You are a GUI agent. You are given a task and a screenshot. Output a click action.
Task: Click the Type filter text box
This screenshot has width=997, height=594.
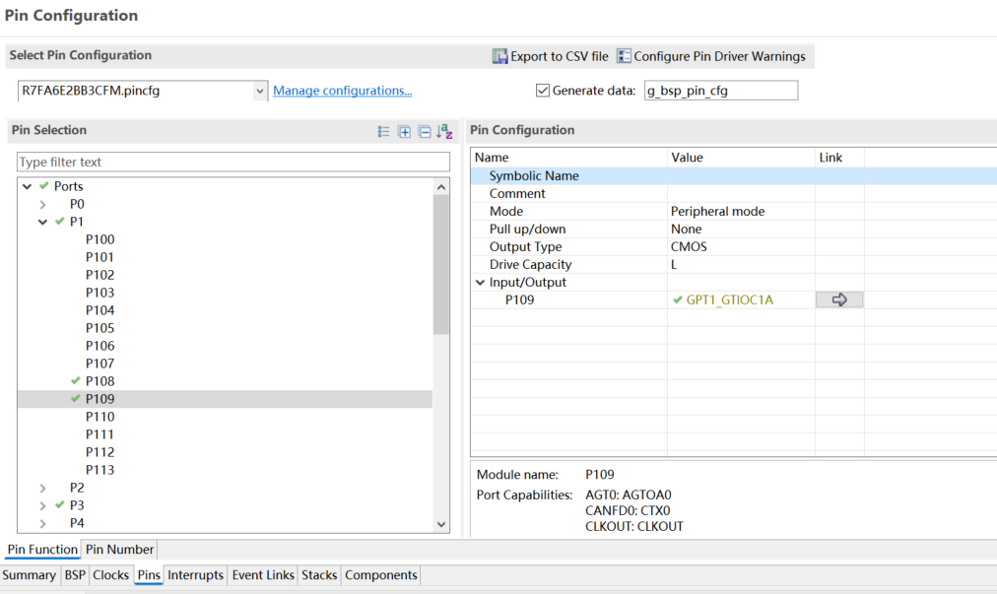pos(233,163)
